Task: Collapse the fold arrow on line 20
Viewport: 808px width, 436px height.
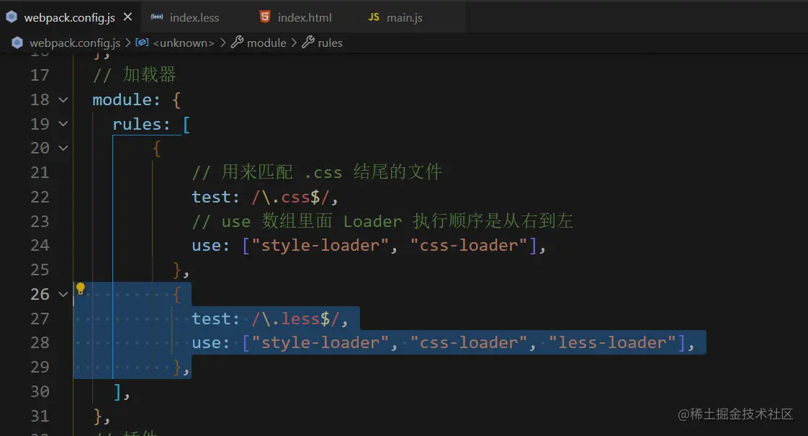Action: [63, 148]
